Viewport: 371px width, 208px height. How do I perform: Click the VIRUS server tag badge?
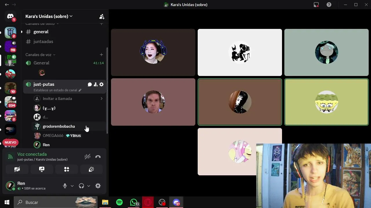[x=73, y=136]
